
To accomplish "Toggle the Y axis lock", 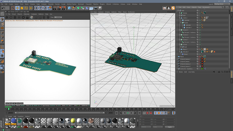I will (x=41, y=8).
